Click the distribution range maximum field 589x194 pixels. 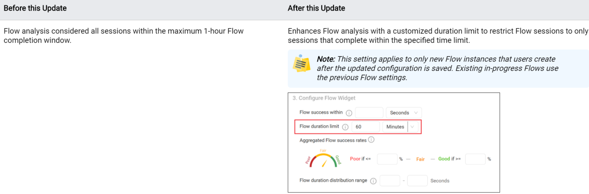pyautogui.click(x=417, y=181)
